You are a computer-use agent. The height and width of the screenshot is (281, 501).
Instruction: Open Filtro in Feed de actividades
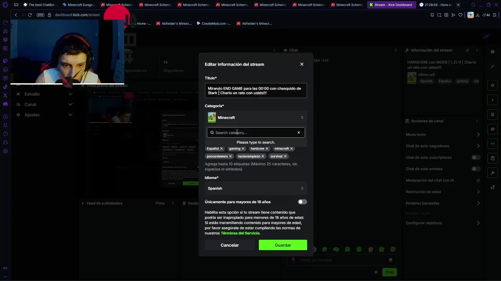tap(160, 203)
